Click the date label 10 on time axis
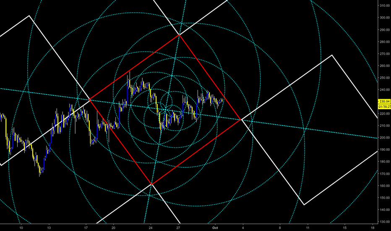Viewport: 391px width, 231px height. coord(21,228)
